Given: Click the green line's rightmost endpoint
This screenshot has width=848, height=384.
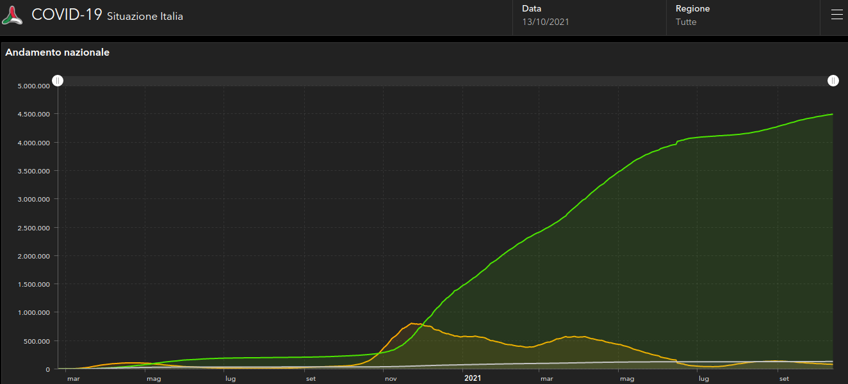Looking at the screenshot, I should click(x=832, y=114).
